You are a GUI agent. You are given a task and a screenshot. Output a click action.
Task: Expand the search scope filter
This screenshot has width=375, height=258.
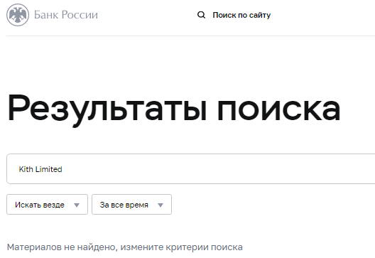(x=47, y=205)
